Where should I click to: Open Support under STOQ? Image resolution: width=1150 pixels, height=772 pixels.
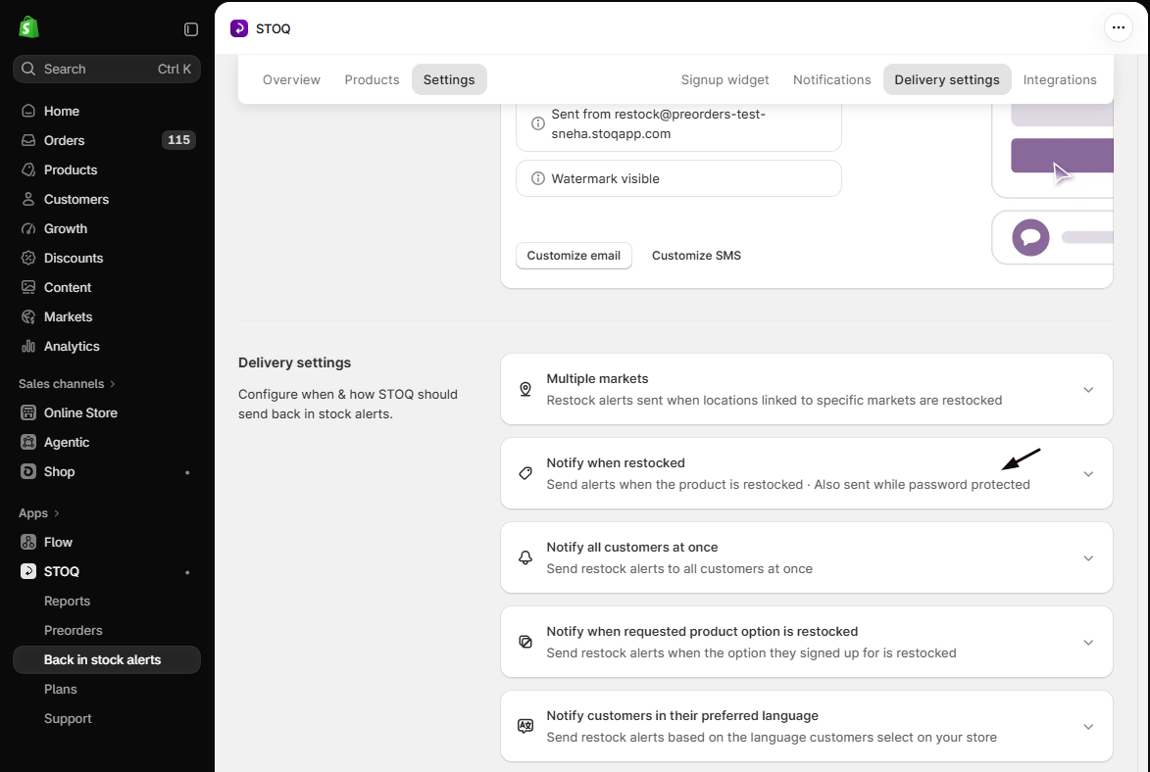tap(68, 718)
